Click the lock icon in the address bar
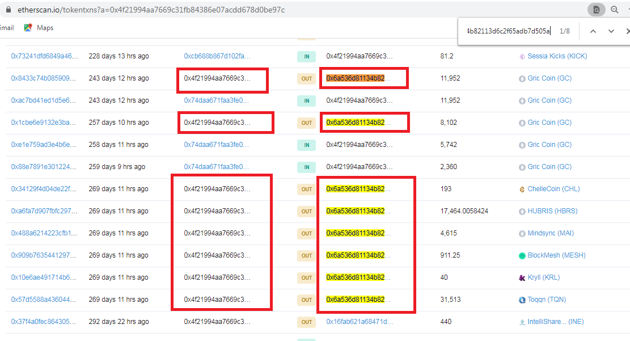The height and width of the screenshot is (341, 630). coord(8,9)
